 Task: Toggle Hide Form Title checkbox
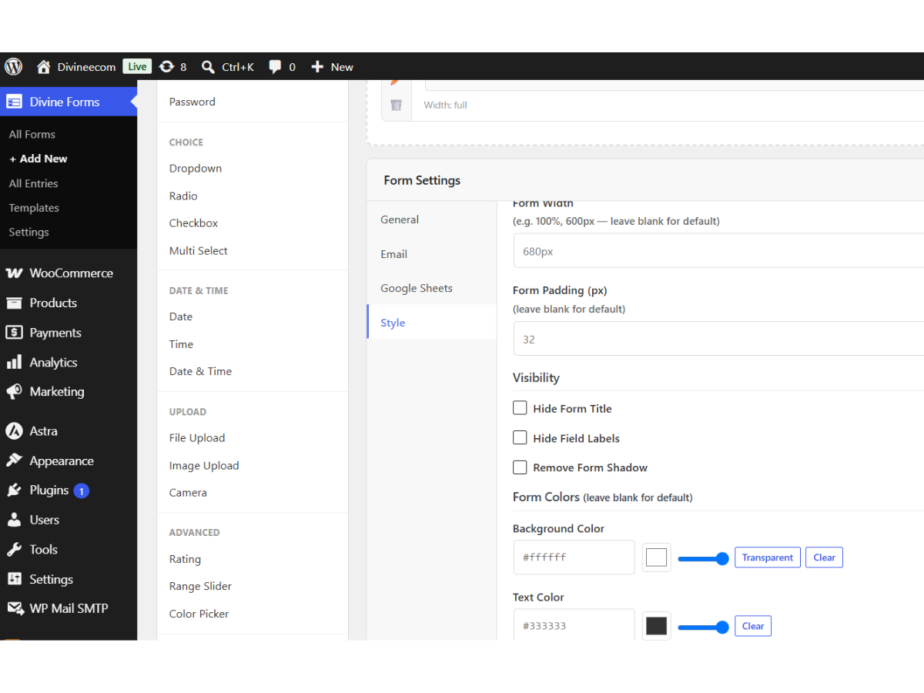tap(520, 408)
